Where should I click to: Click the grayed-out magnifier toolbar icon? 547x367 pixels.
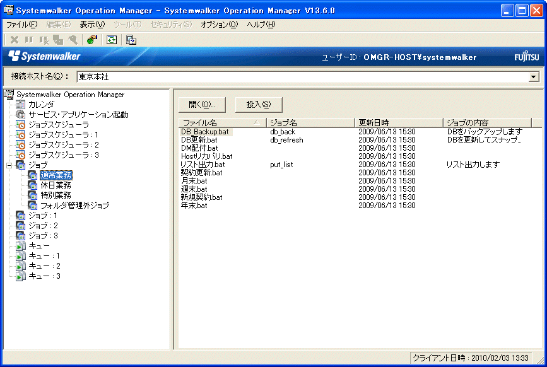[x=73, y=40]
